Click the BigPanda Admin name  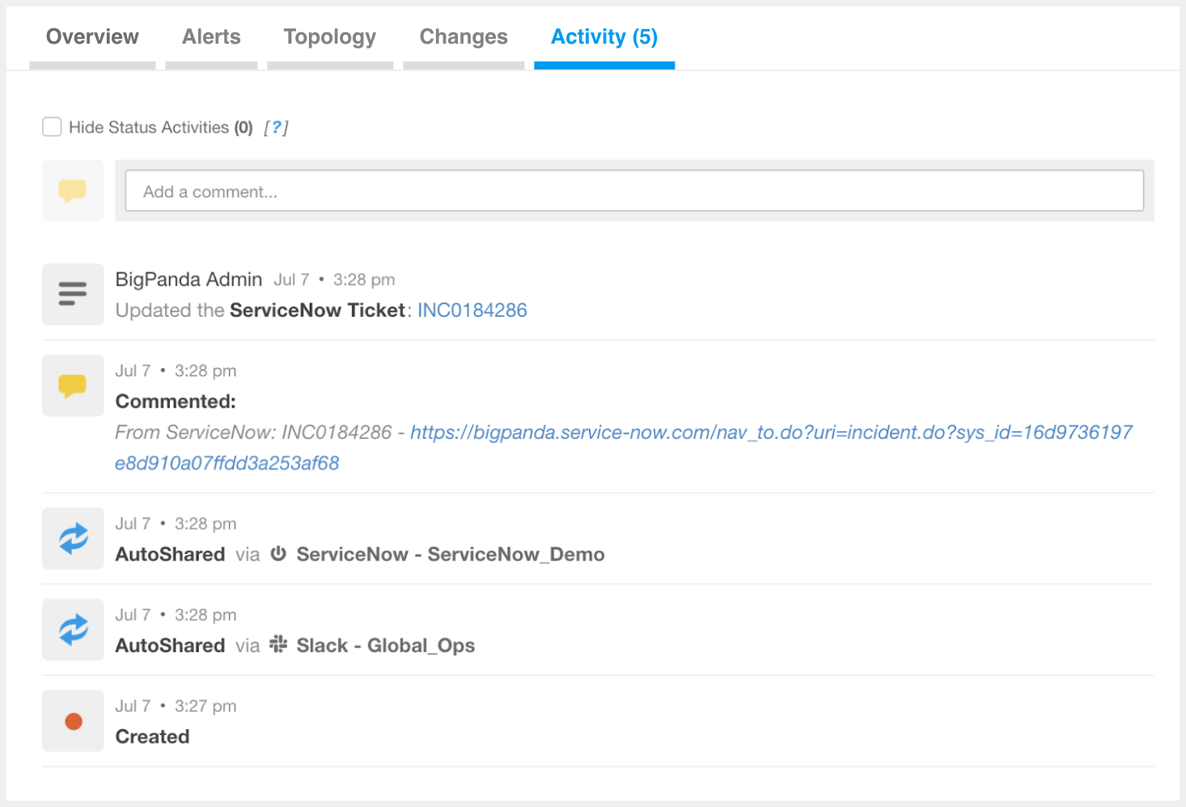(x=188, y=280)
